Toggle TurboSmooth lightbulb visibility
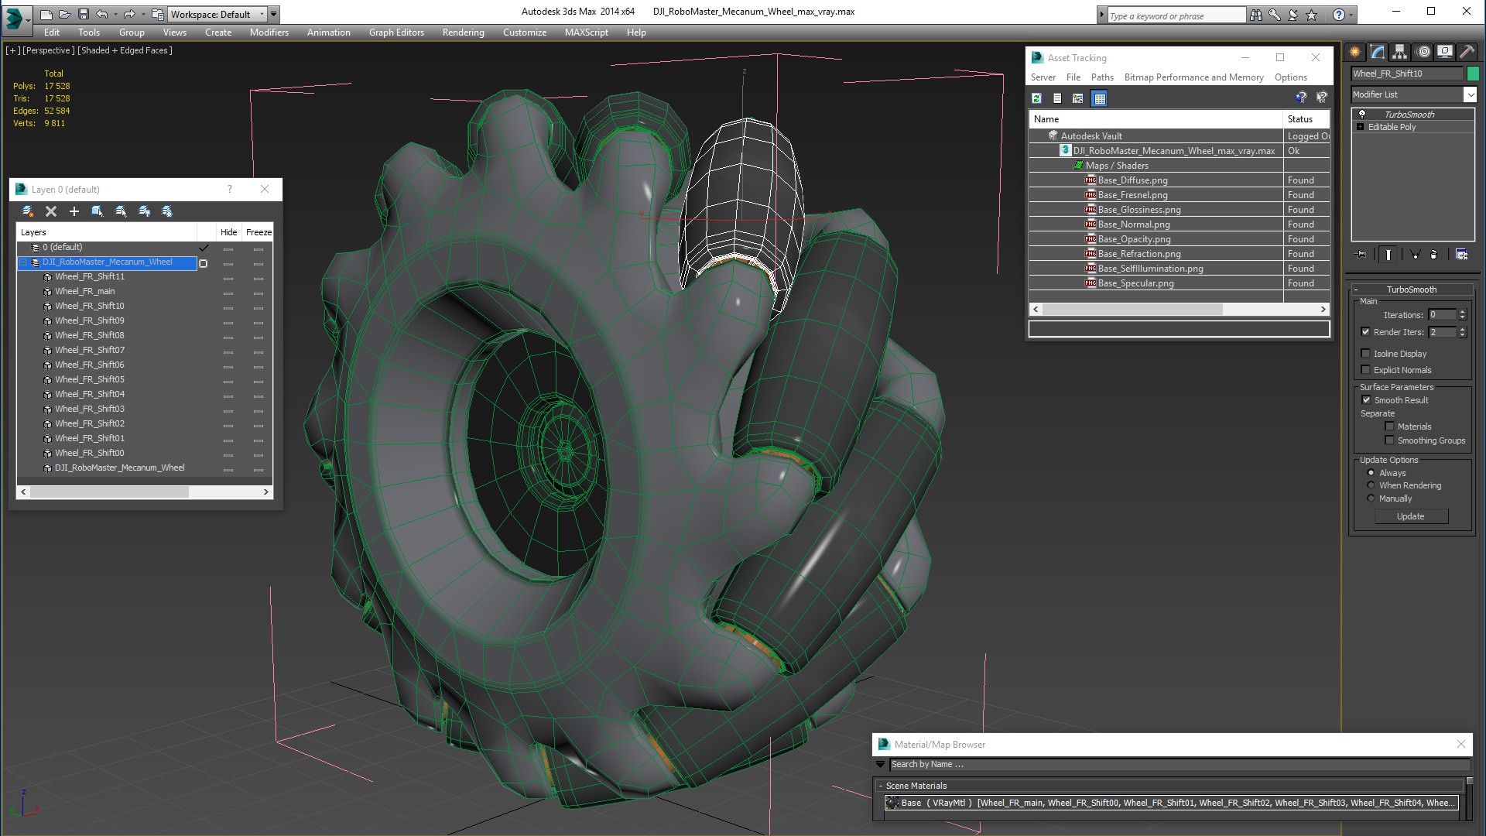Image resolution: width=1486 pixels, height=836 pixels. tap(1362, 115)
